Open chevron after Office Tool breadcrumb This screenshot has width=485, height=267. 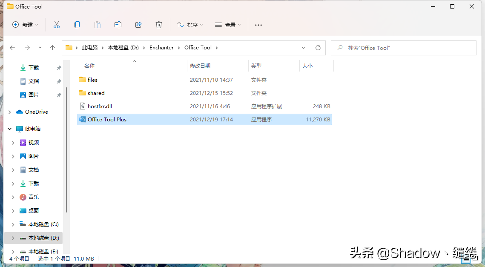[x=217, y=48]
